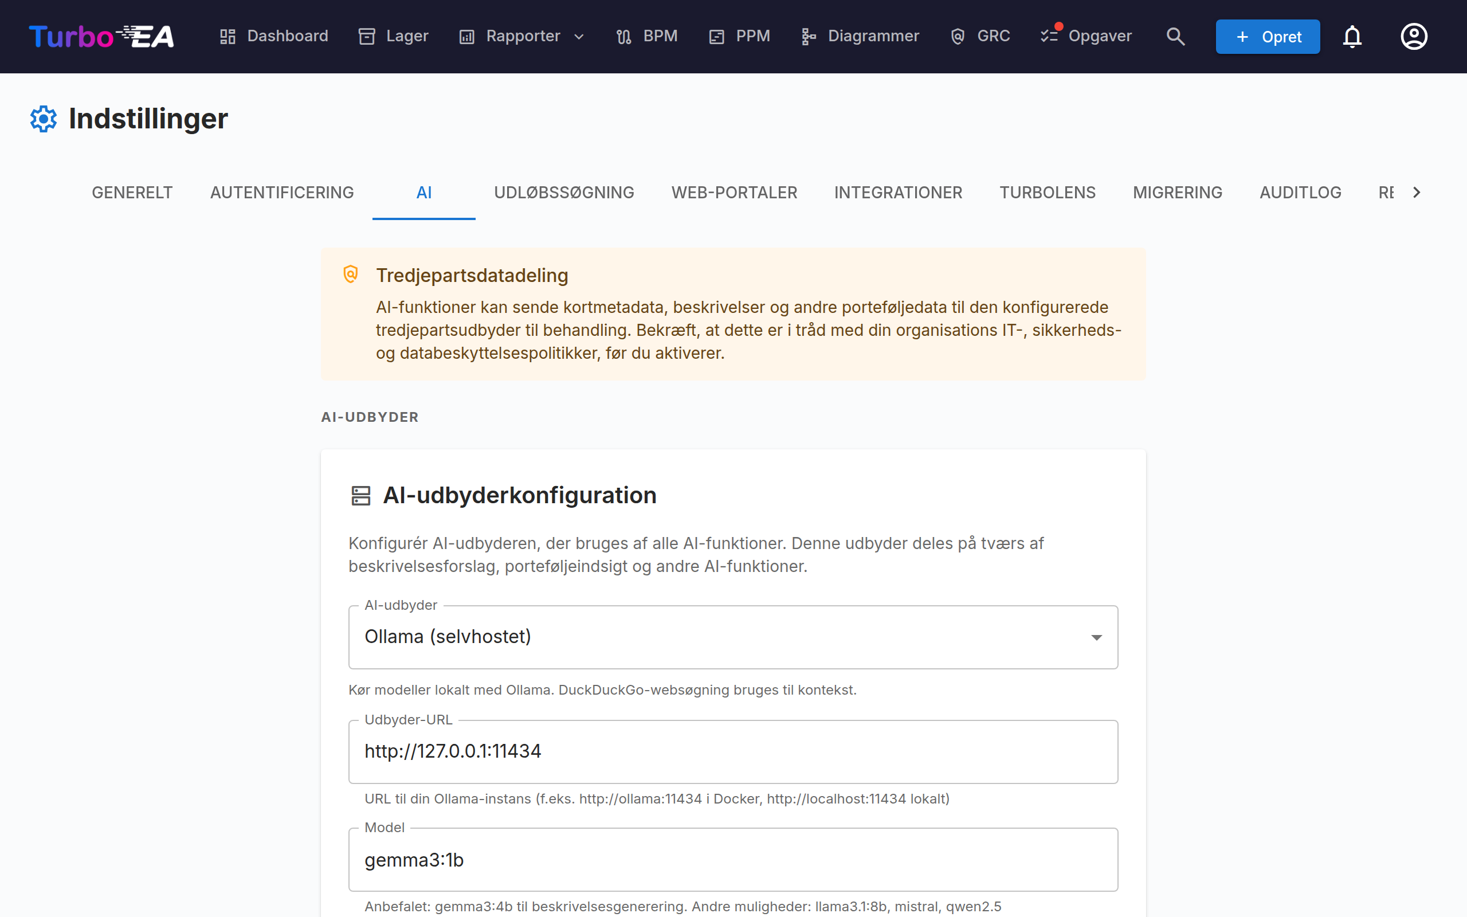Screen dimensions: 1467x917
Task: Open the Opgaver tasks nav item
Action: [1086, 36]
